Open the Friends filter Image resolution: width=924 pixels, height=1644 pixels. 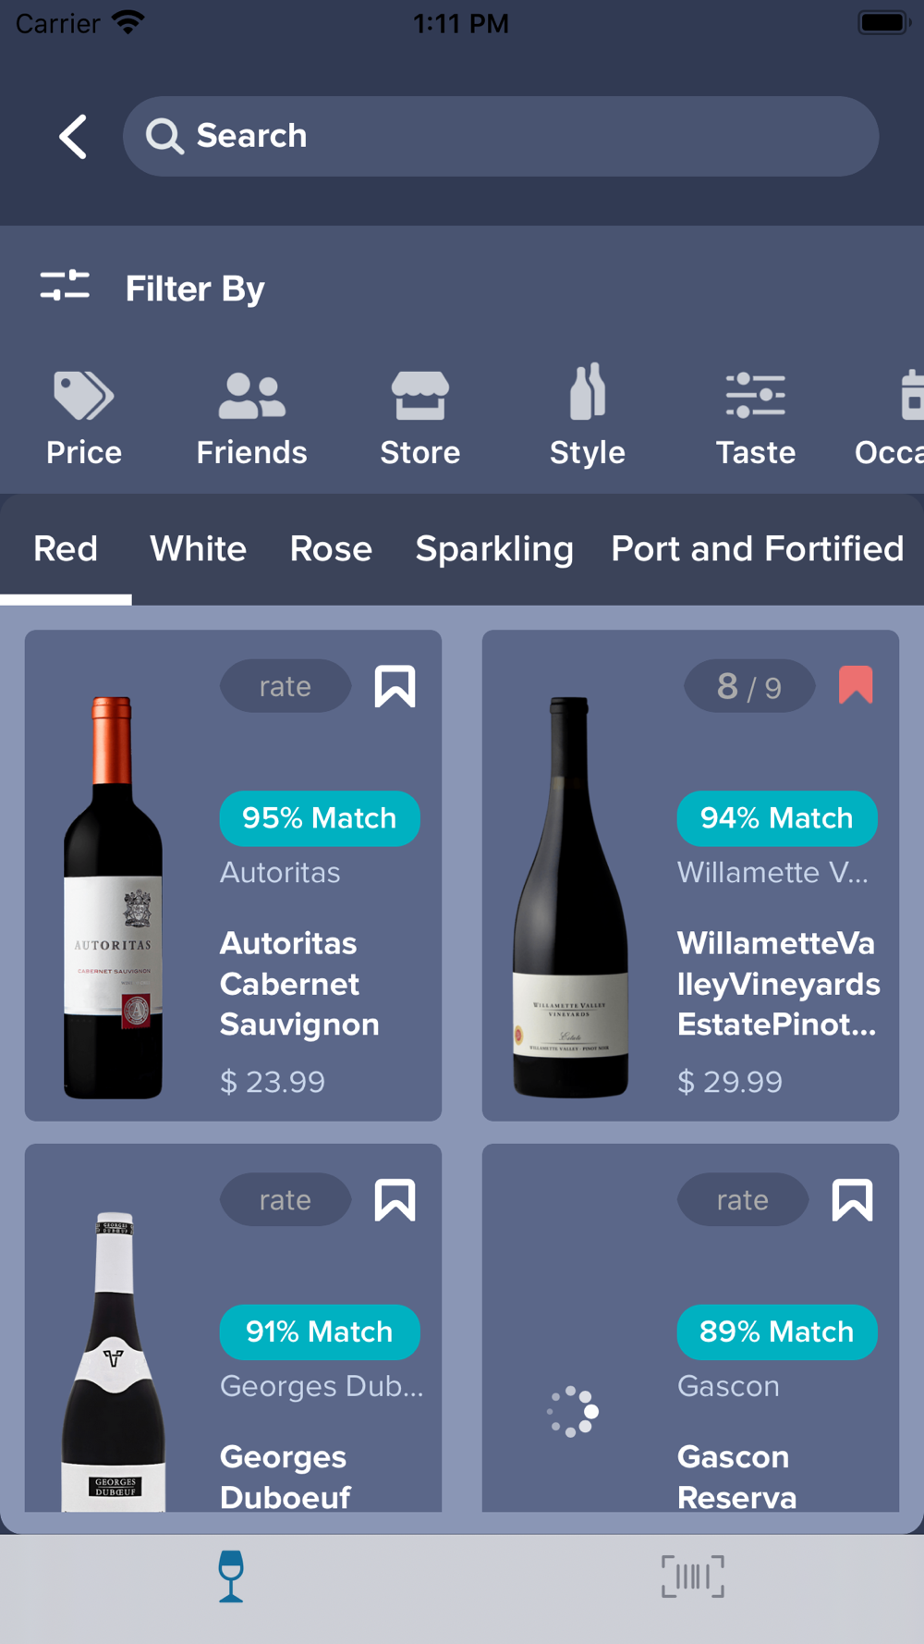click(251, 418)
